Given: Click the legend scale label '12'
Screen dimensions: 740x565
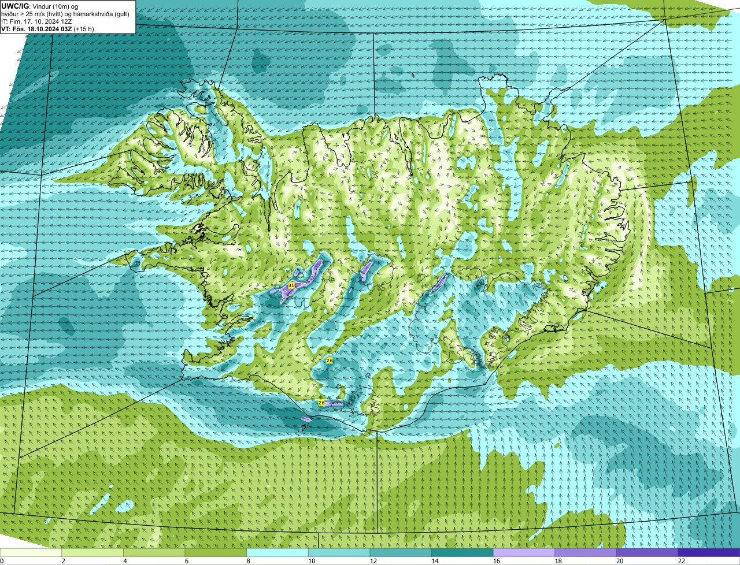Looking at the screenshot, I should point(373,561).
